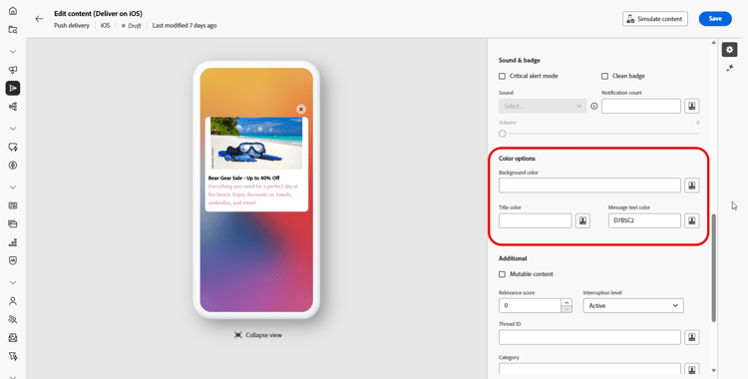Screen dimensions: 748x379
Task: Tick the Clean badge checkbox
Action: tap(604, 76)
